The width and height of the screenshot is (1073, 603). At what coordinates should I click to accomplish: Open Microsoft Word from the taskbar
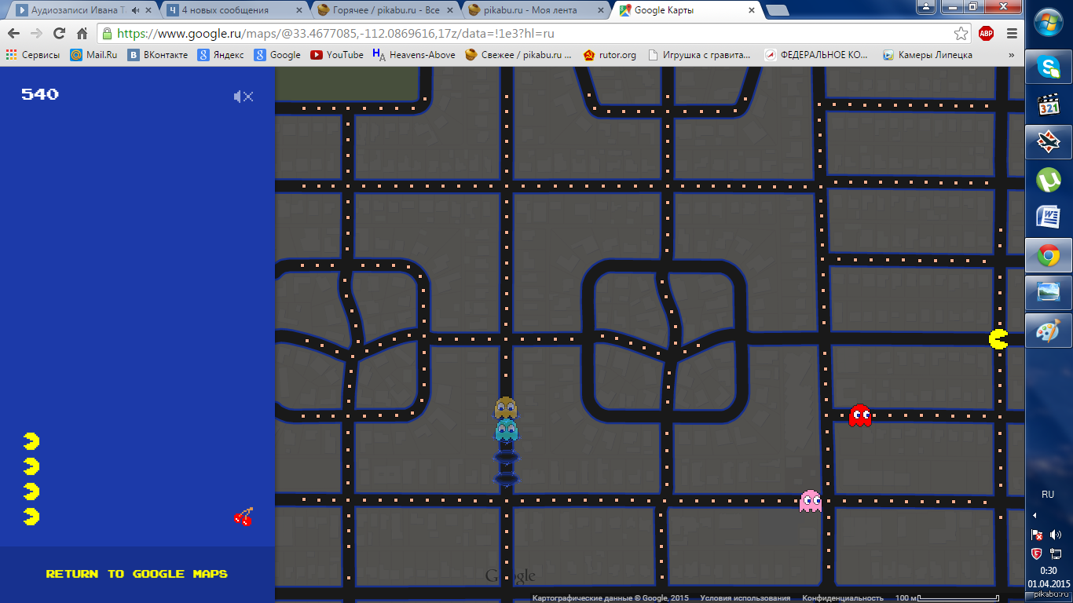(1049, 217)
